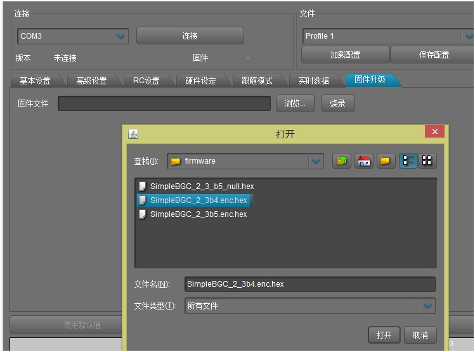Click the 浏览... browse button
Image resolution: width=475 pixels, height=352 pixels.
pyautogui.click(x=295, y=103)
